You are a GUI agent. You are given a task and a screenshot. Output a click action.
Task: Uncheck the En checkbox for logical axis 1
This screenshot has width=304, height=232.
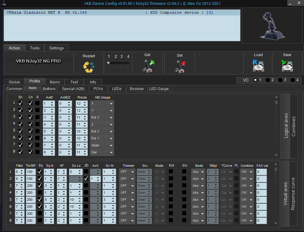[20, 103]
